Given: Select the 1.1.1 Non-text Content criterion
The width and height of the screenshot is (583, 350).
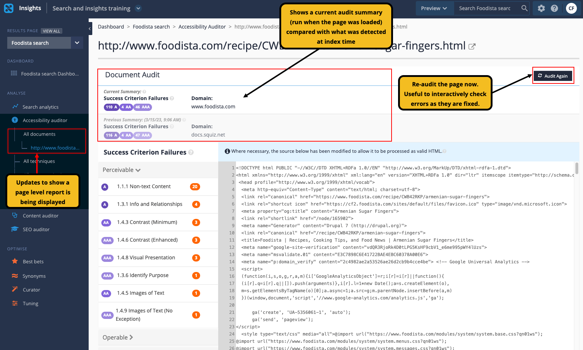Looking at the screenshot, I should (144, 186).
